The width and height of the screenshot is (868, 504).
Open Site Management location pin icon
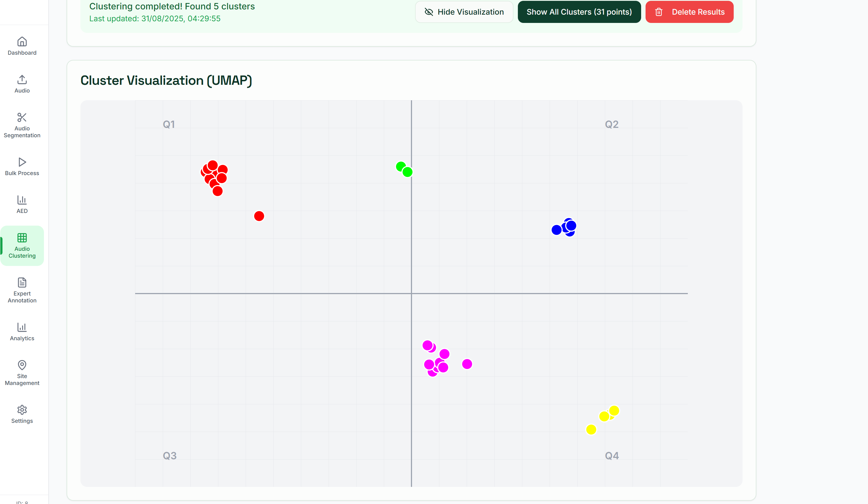tap(22, 365)
